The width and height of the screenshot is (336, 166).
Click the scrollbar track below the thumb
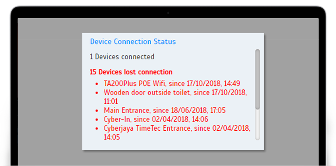[x=257, y=124]
